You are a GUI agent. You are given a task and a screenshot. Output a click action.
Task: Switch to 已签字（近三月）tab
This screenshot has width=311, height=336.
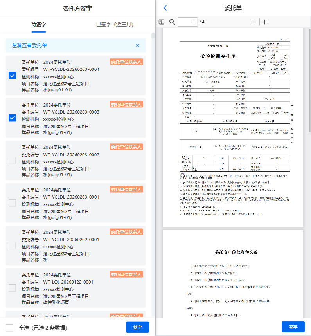point(115,24)
